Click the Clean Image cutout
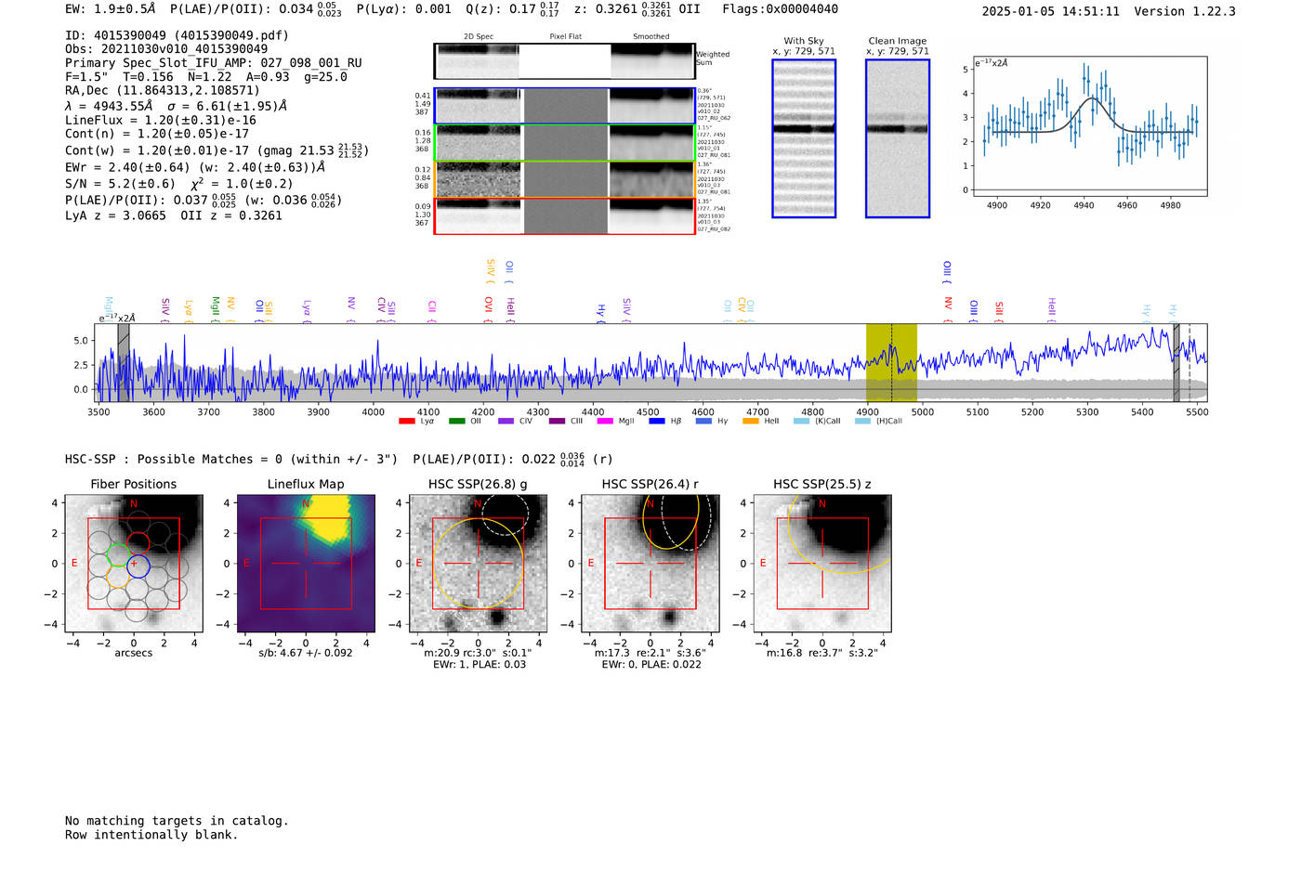 (x=898, y=138)
